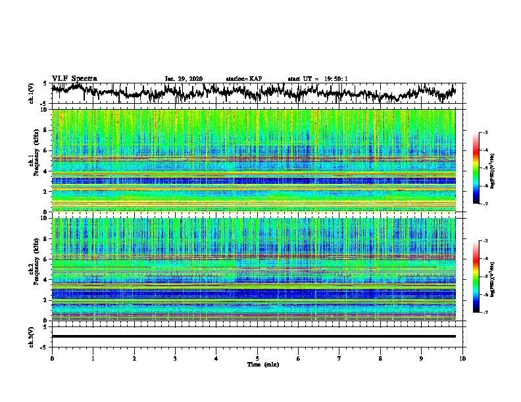This screenshot has width=521, height=402.
Task: Click the "ch.3(V)" axis label
Action: [32, 337]
